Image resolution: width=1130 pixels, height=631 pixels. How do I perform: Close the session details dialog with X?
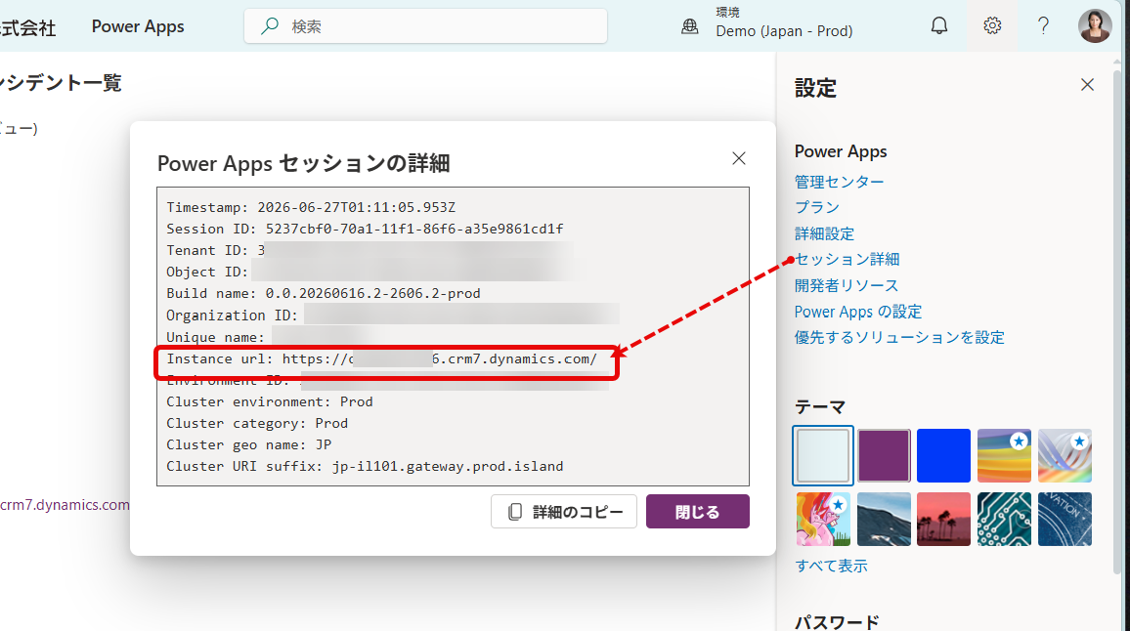pos(739,158)
